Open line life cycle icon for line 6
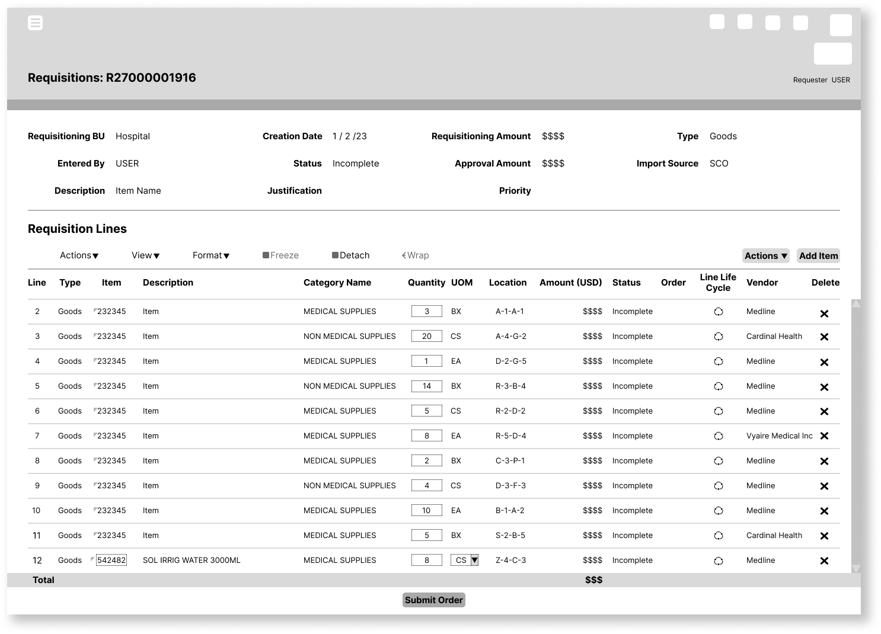 [x=719, y=411]
